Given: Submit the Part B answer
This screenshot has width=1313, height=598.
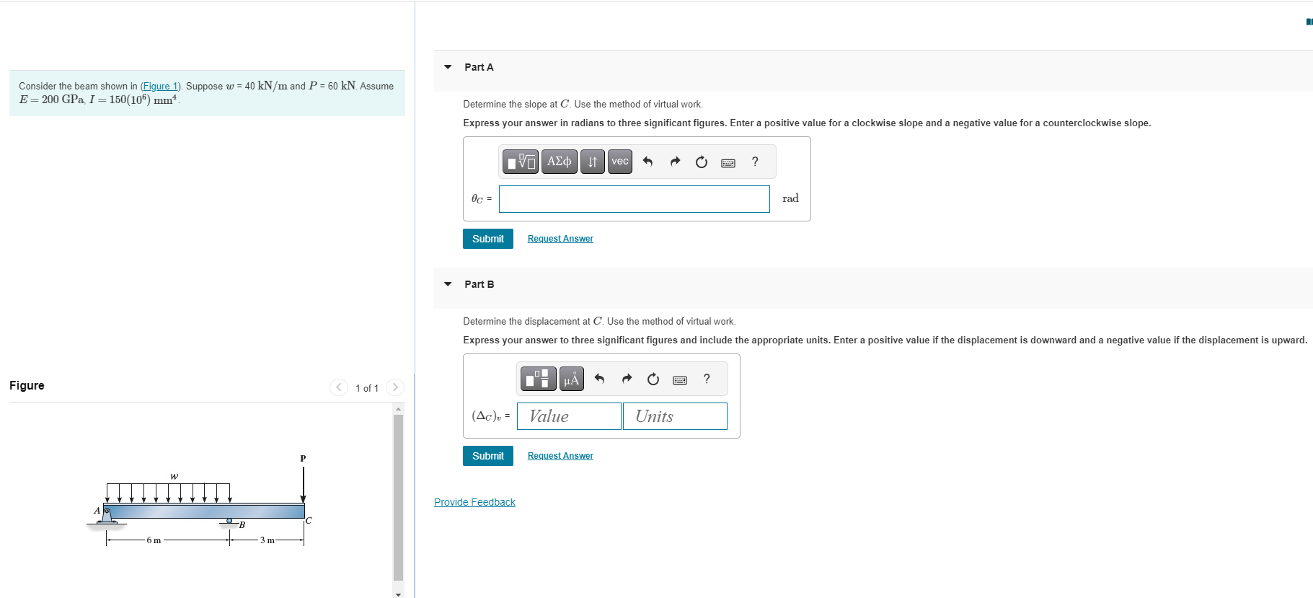Looking at the screenshot, I should pyautogui.click(x=488, y=456).
